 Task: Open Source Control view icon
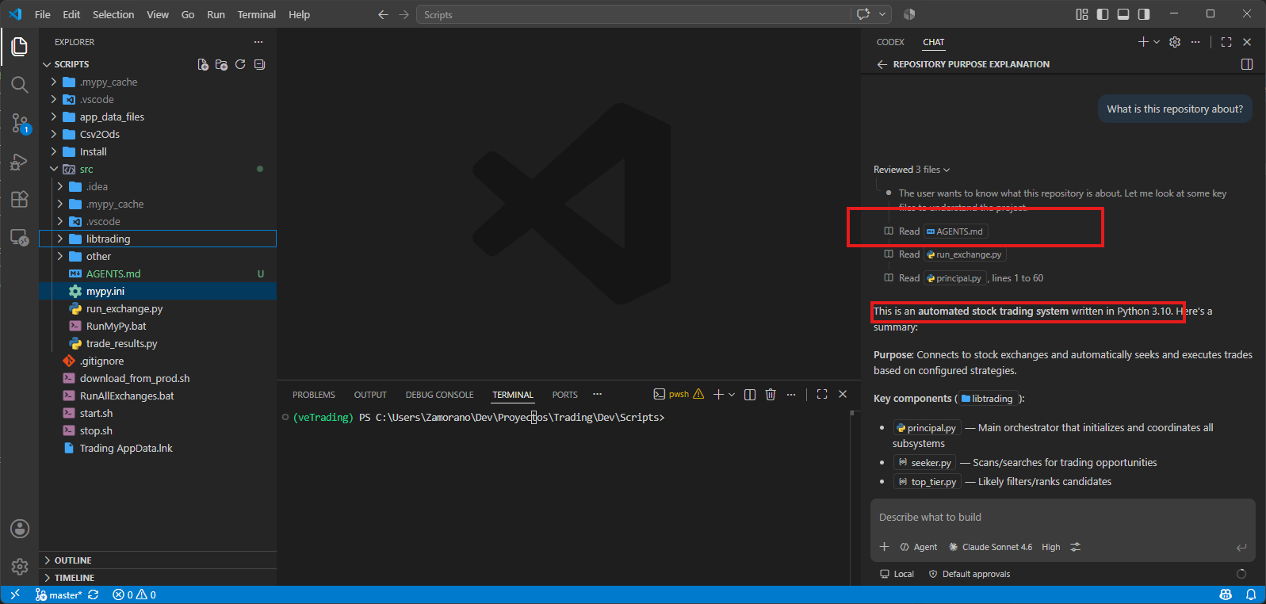pyautogui.click(x=20, y=123)
